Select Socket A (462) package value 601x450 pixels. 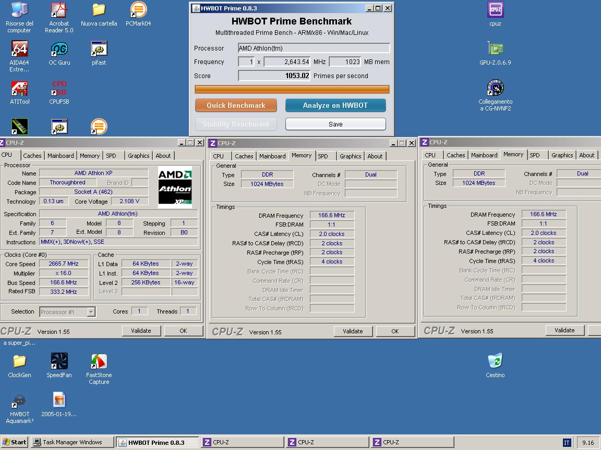[x=93, y=192]
